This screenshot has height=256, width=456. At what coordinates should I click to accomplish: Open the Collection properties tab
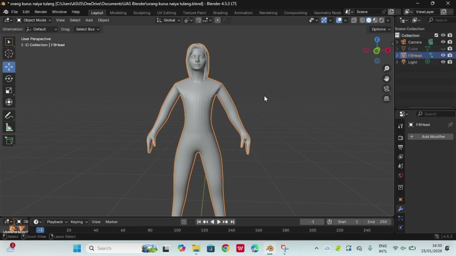[400, 187]
